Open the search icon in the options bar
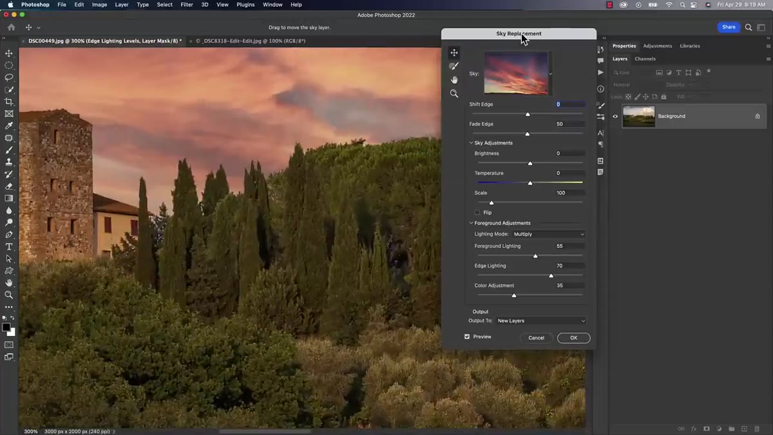773x435 pixels. point(749,27)
